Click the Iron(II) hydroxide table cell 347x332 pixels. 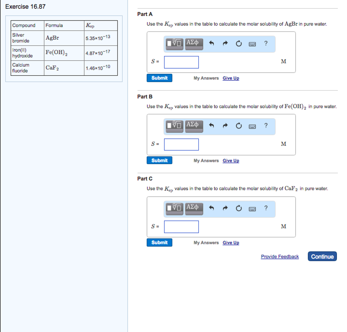[x=27, y=53]
